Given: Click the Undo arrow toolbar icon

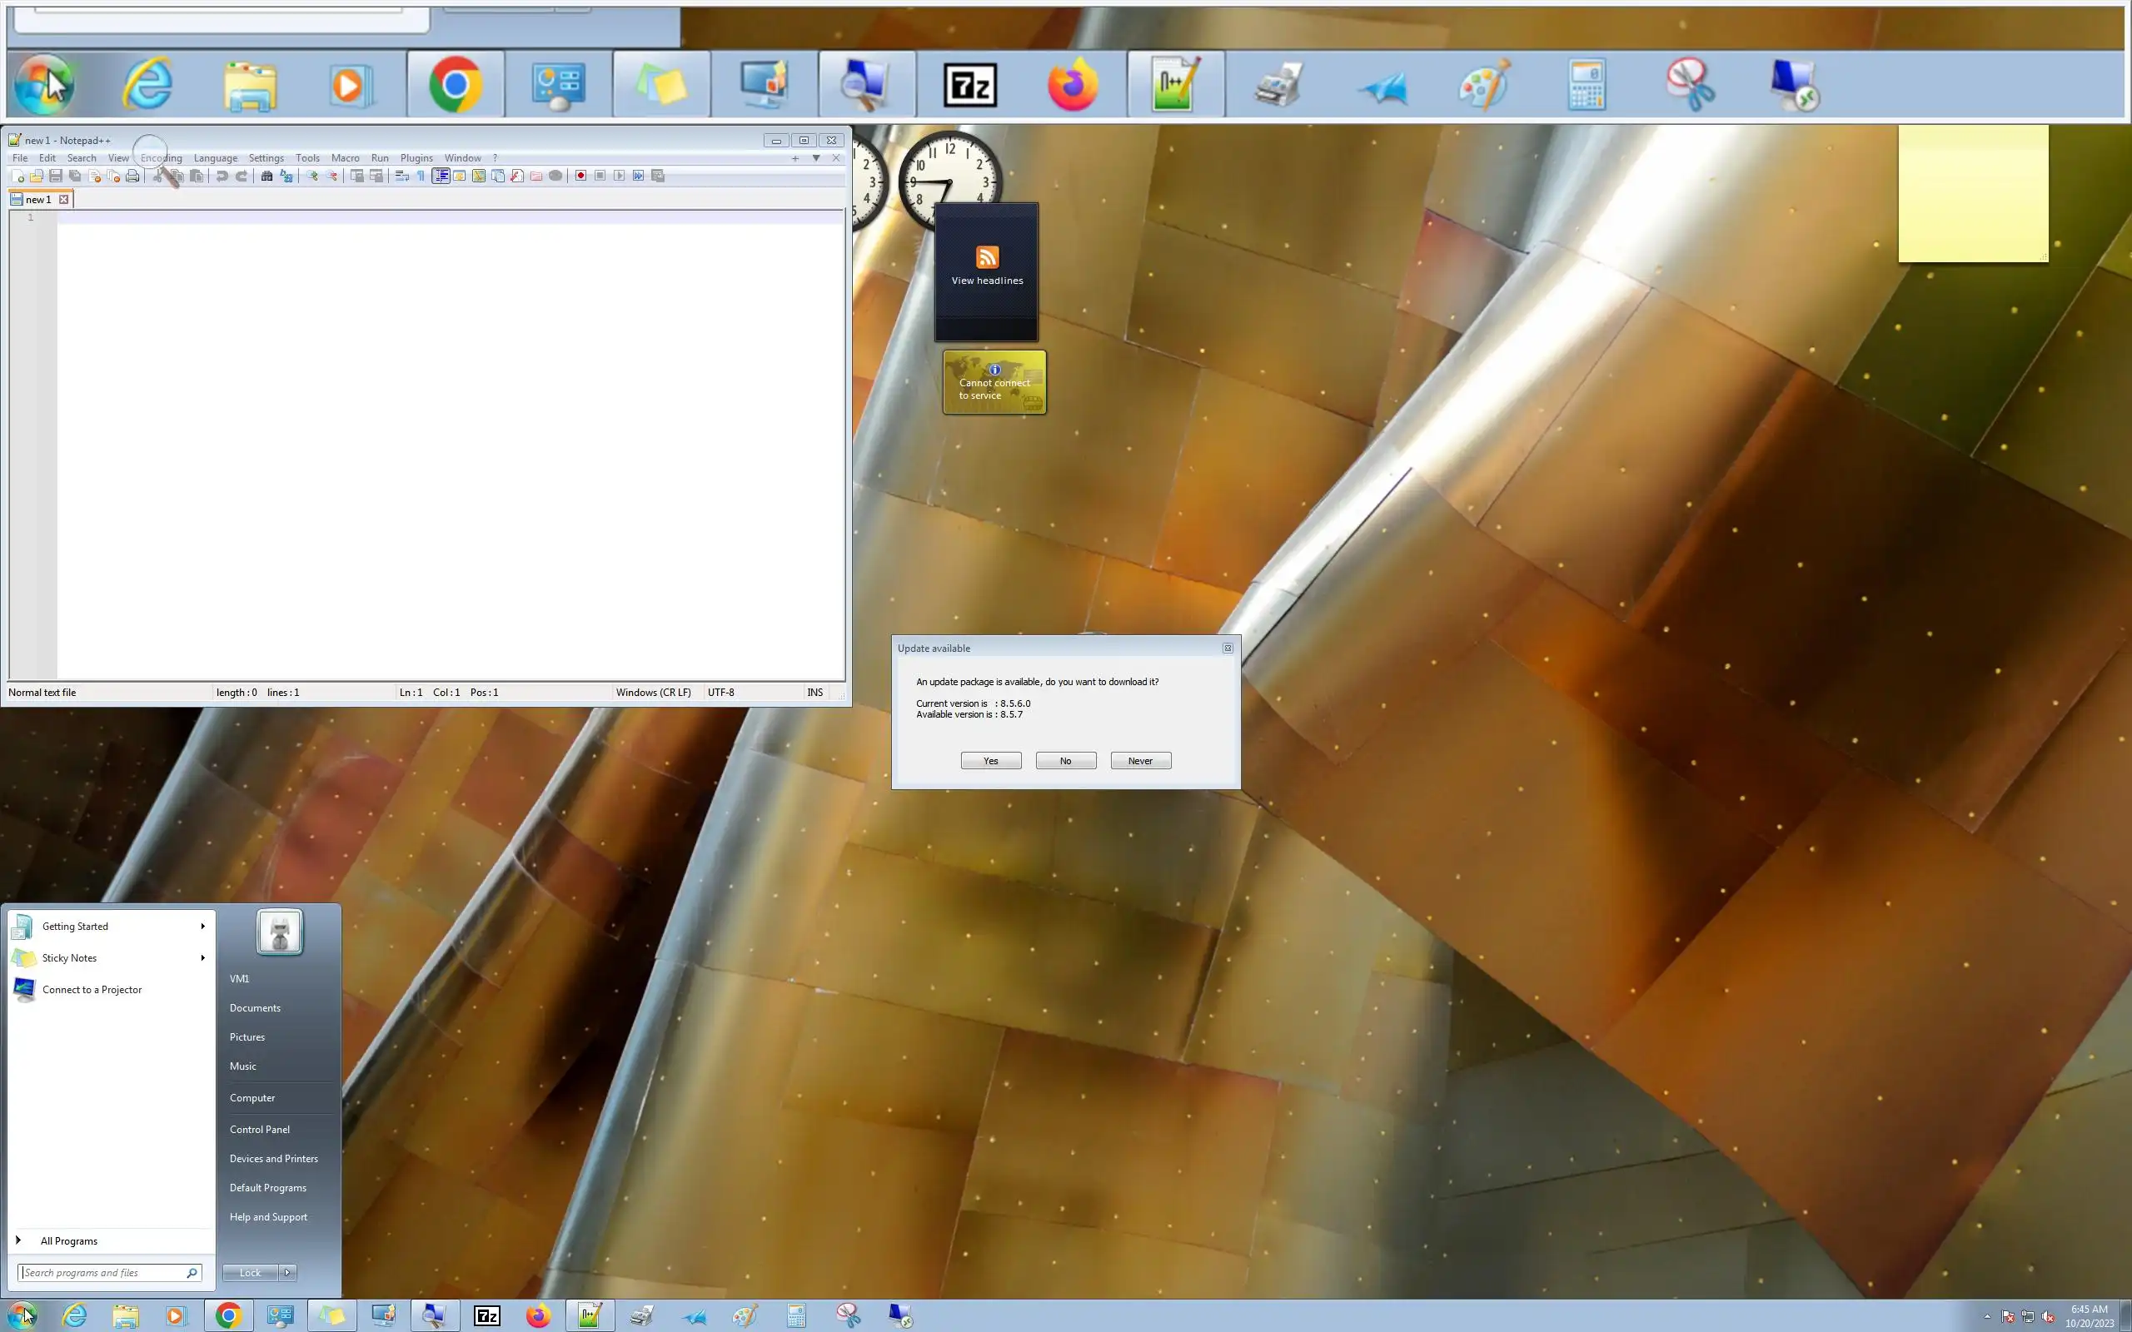Looking at the screenshot, I should coord(222,176).
